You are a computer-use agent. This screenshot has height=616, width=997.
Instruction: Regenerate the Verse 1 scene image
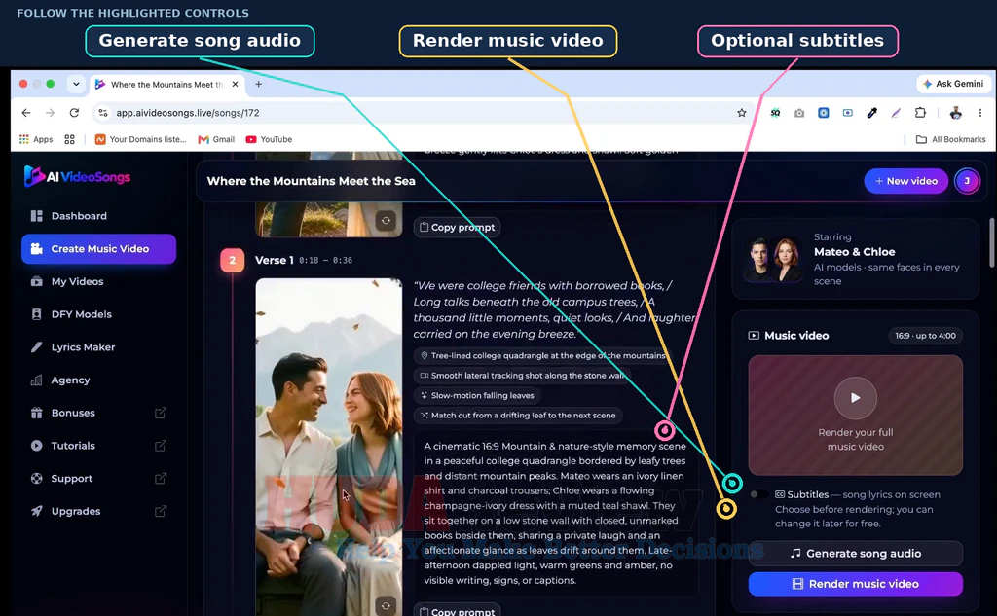point(386,606)
